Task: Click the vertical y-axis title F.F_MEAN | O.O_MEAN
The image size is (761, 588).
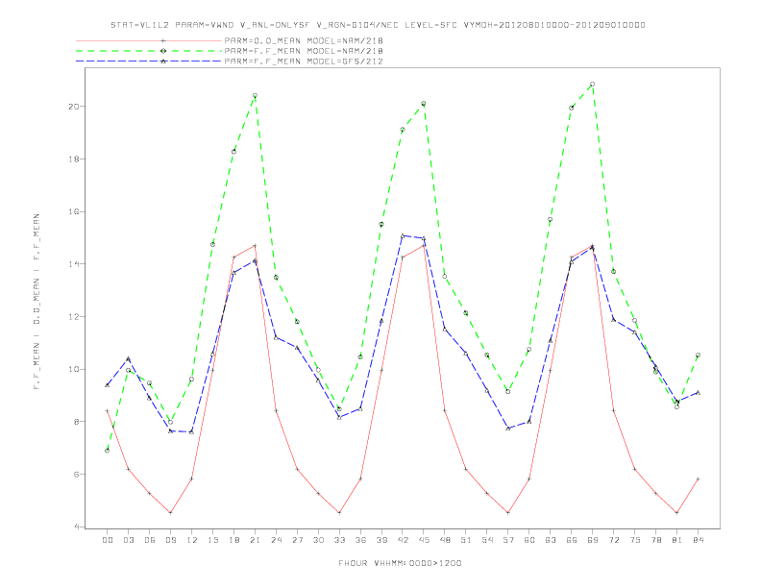Action: point(37,302)
